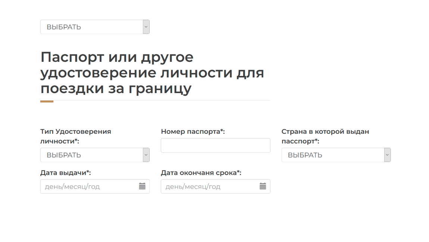The width and height of the screenshot is (429, 242).
Task: Click the Дата окончаня срока label
Action: (x=201, y=173)
